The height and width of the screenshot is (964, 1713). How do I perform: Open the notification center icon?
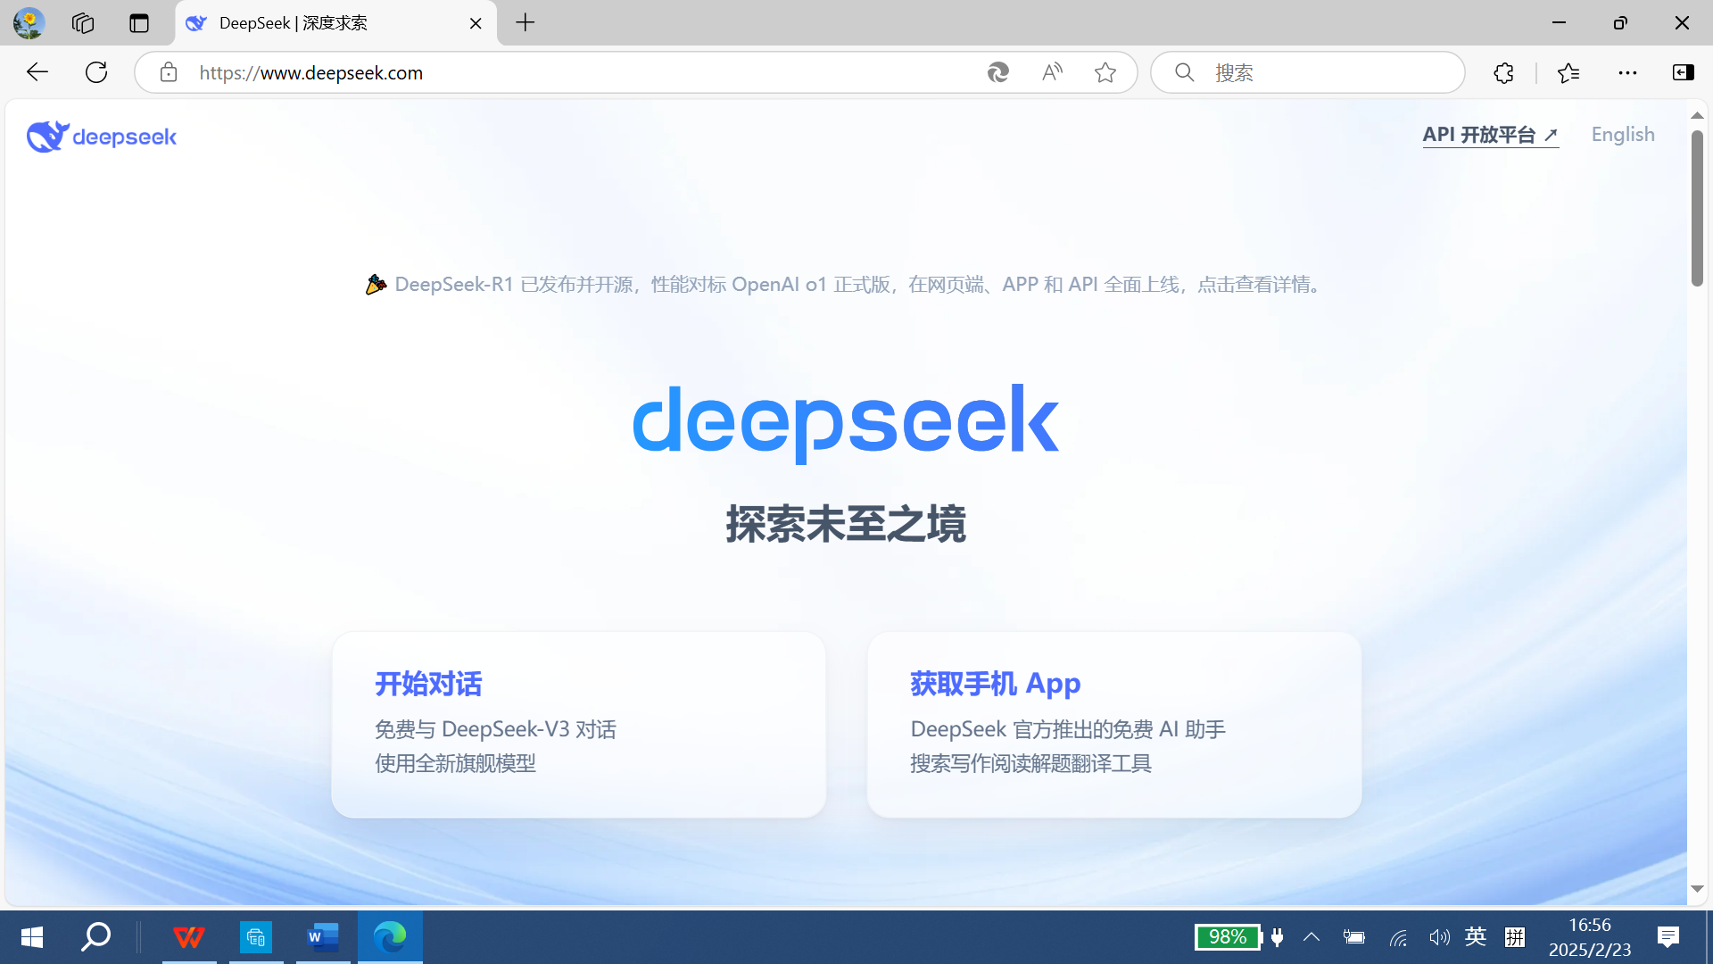(x=1668, y=936)
